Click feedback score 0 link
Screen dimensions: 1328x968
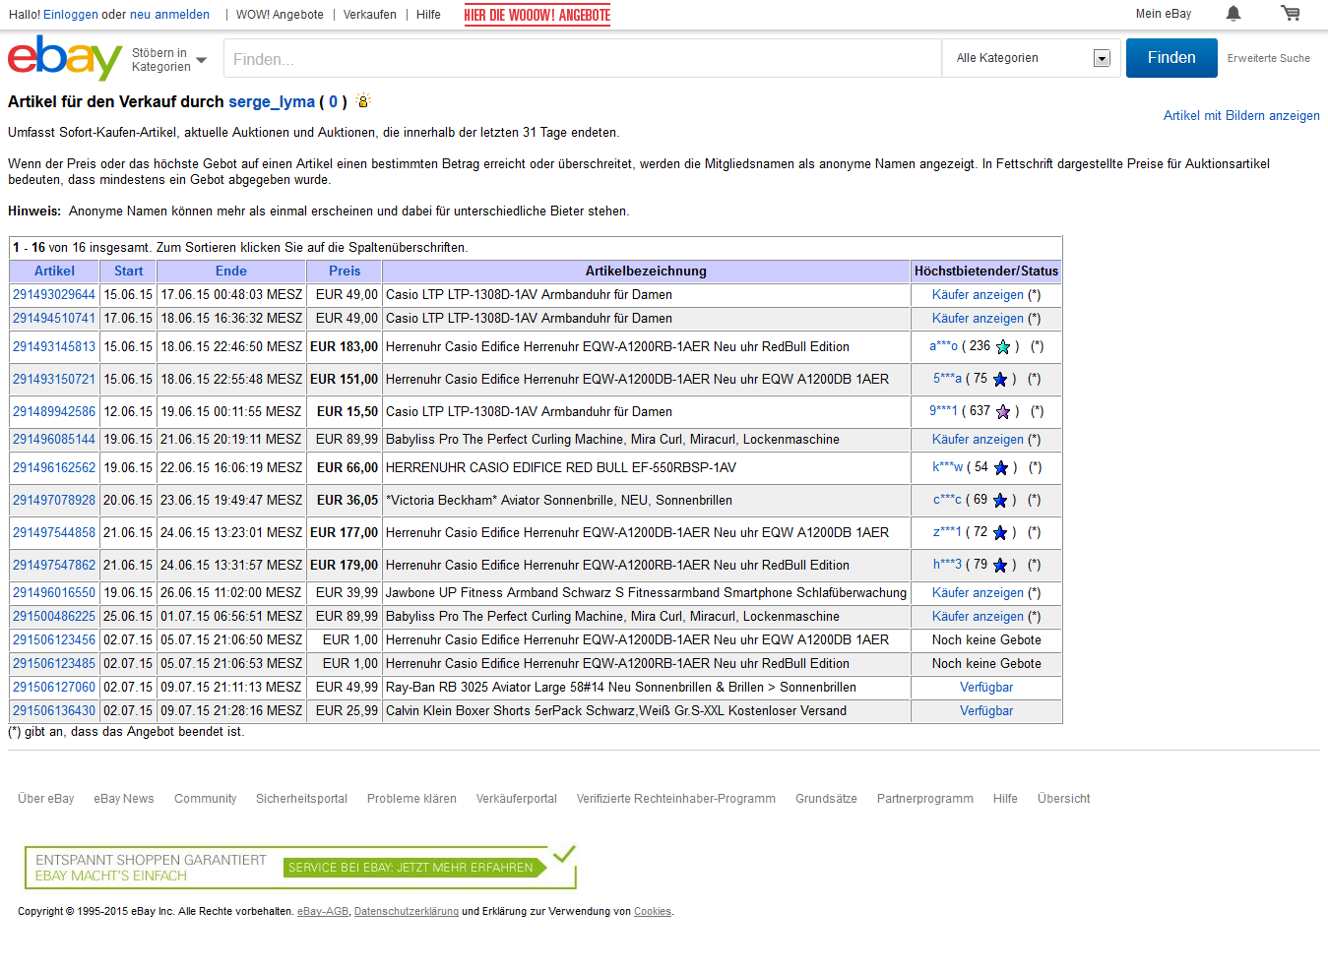333,101
